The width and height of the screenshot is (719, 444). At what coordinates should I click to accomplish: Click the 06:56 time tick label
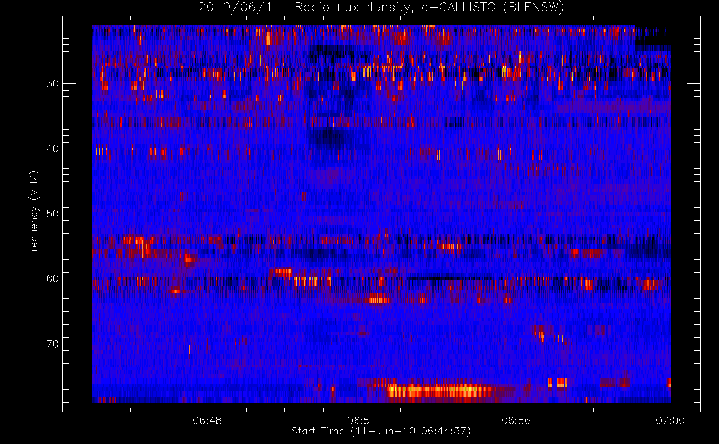516,420
